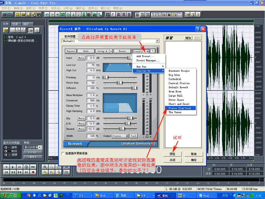Click the Stop transport button

pos(6,167)
